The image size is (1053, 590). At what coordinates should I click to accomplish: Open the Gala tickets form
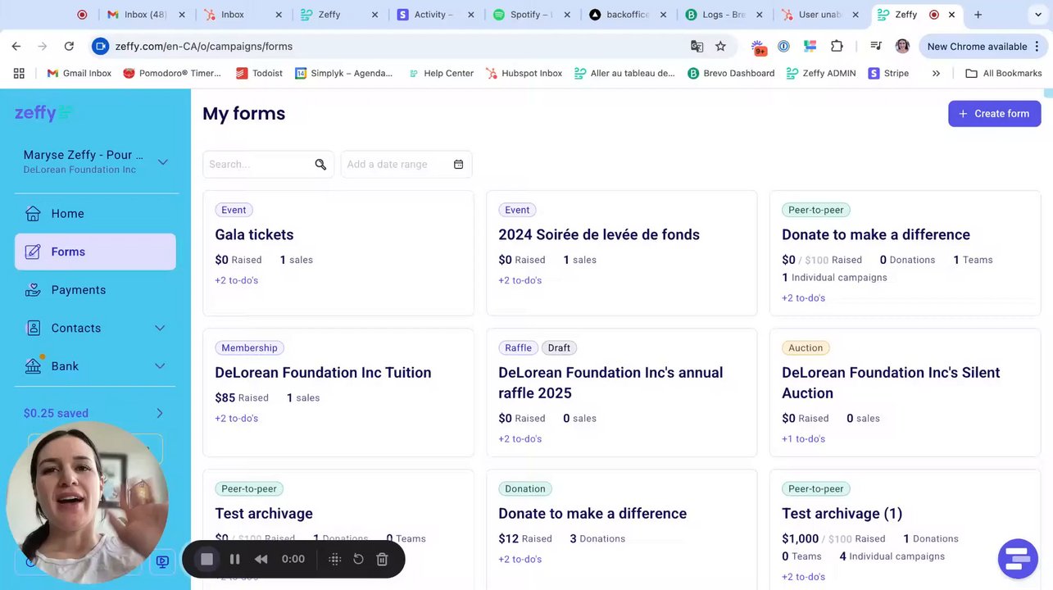(x=254, y=234)
